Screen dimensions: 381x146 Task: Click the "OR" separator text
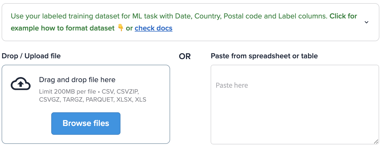(x=185, y=56)
